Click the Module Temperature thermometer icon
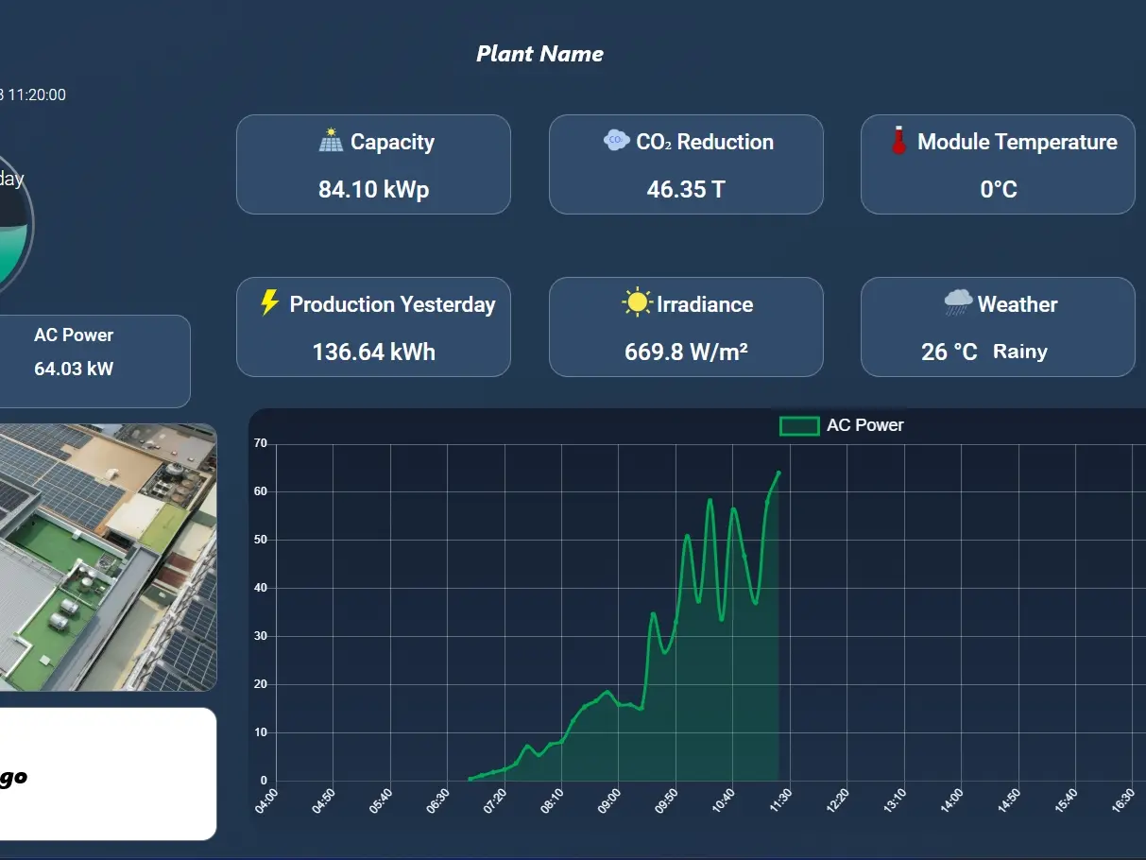This screenshot has height=860, width=1146. [898, 141]
